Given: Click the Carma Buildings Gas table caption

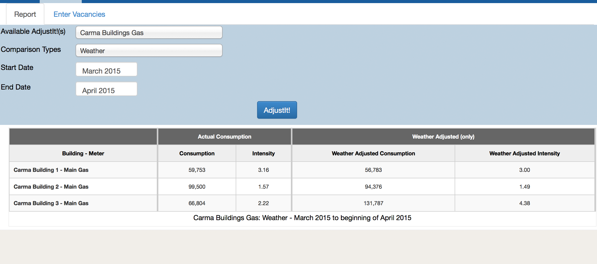Looking at the screenshot, I should click(x=302, y=218).
